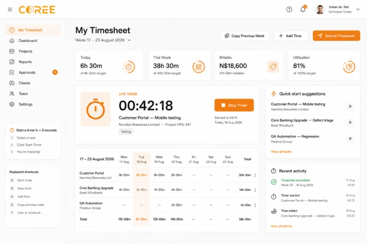Open View all activity link
Viewport: 367px width, 244px height.
coord(281,226)
